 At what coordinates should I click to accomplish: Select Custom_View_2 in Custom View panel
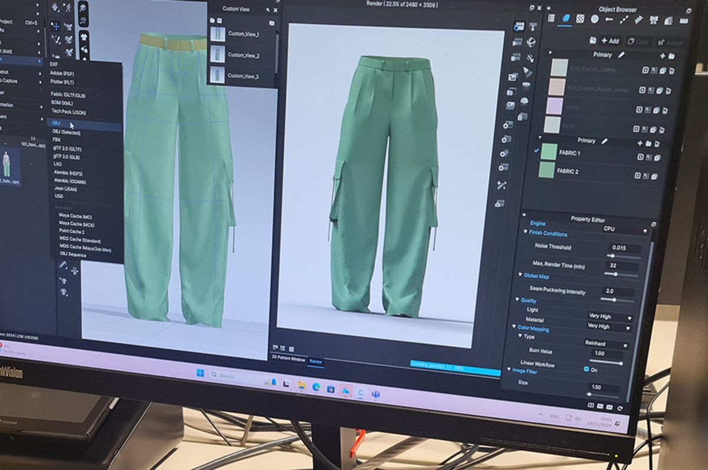(x=242, y=55)
